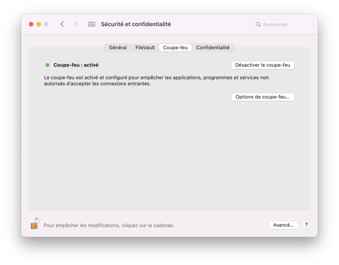
Task: Click the open padlock to prevent changes
Action: (x=35, y=223)
